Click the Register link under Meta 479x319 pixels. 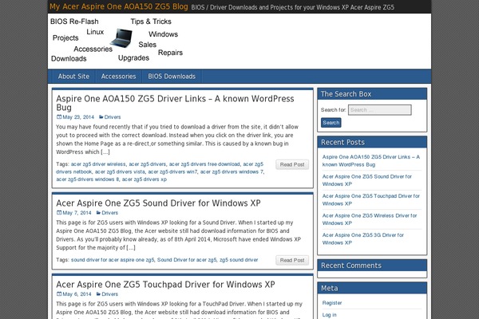pyautogui.click(x=332, y=303)
